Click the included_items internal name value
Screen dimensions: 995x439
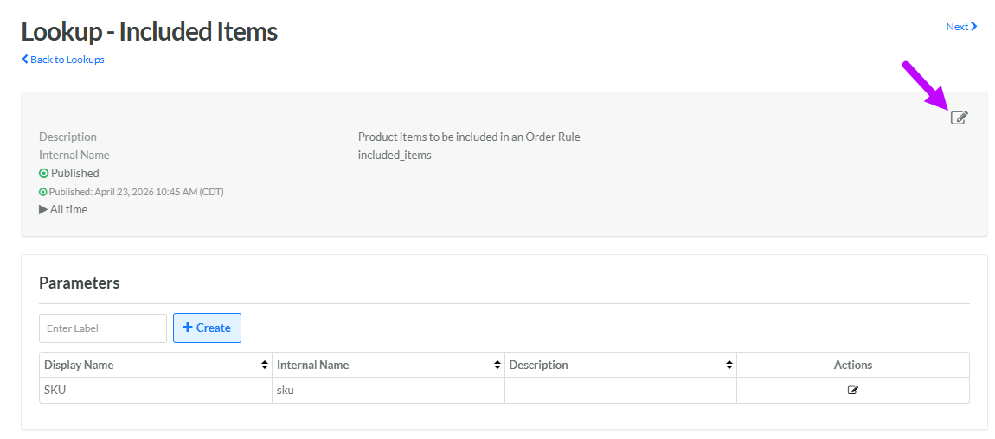[x=395, y=156]
